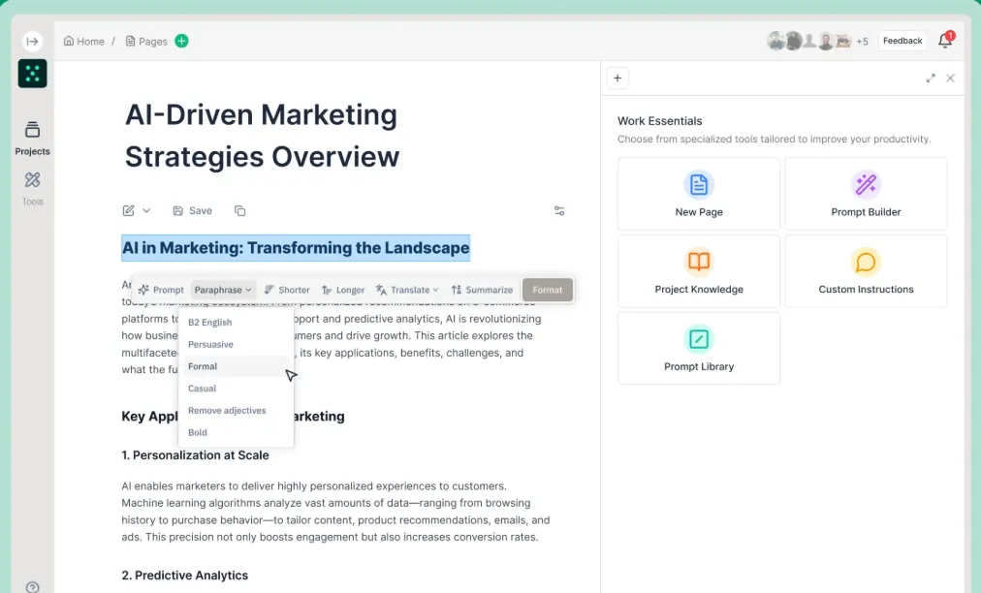Expand the edit mode chevron
The width and height of the screenshot is (981, 593).
pos(146,211)
